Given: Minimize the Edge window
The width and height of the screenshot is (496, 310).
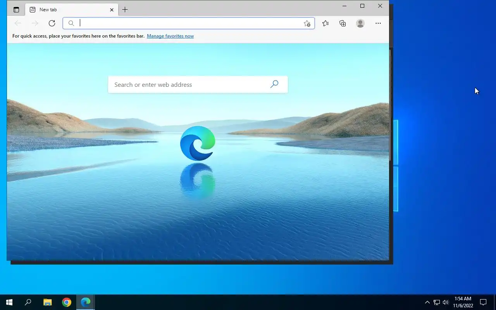Looking at the screenshot, I should [x=344, y=6].
